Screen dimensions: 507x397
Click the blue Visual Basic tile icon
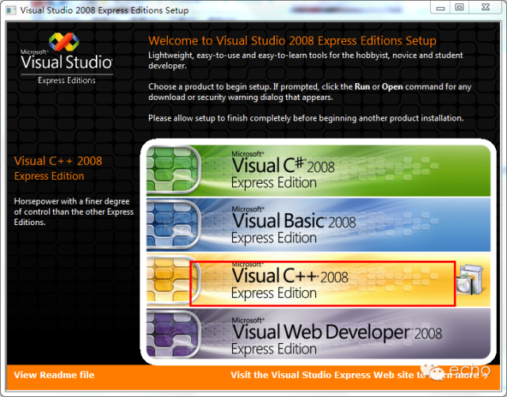[173, 224]
